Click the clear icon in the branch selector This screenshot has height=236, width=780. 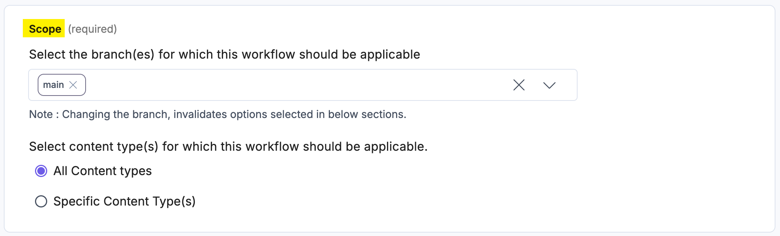(518, 85)
